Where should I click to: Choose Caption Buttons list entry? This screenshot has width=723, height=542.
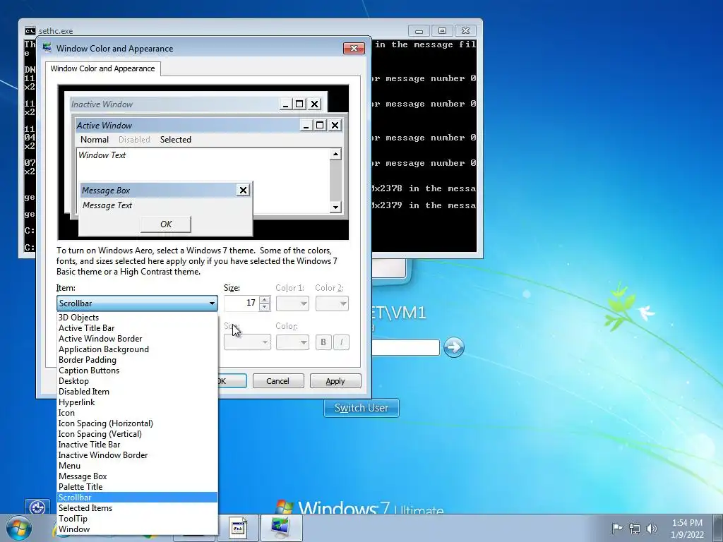137,371
